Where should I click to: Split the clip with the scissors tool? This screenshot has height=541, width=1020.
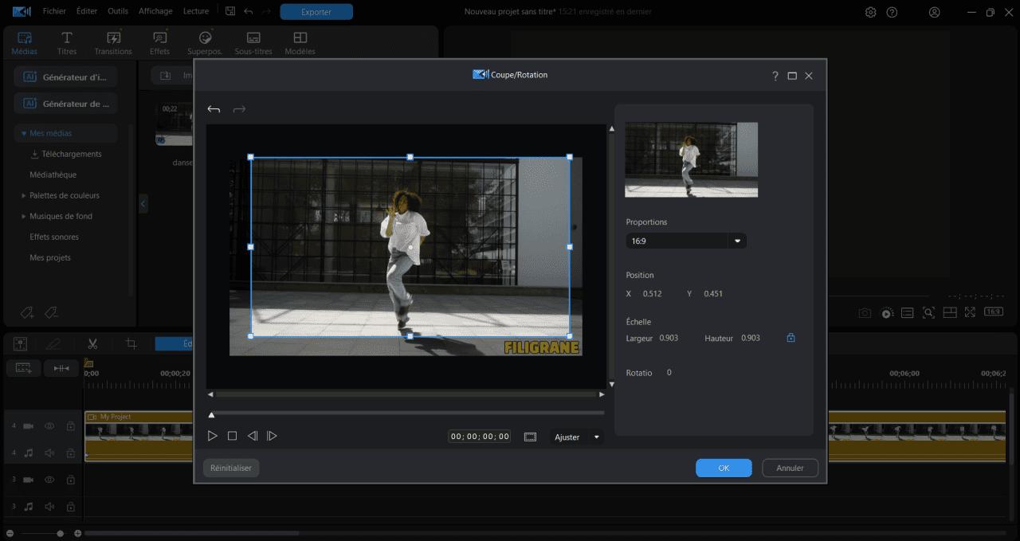pyautogui.click(x=92, y=343)
